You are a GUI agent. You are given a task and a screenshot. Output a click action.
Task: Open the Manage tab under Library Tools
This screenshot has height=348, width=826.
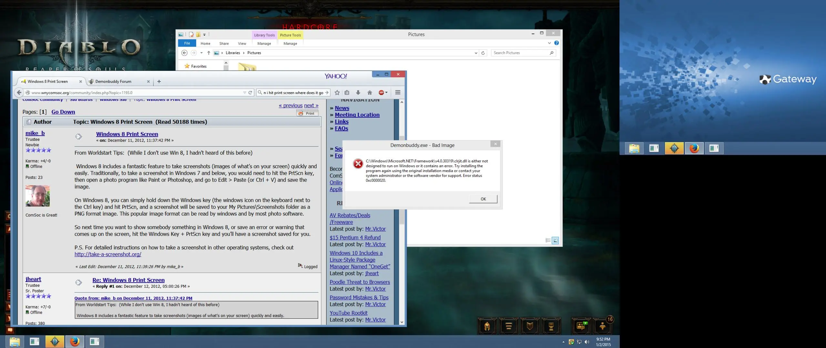[x=264, y=43]
